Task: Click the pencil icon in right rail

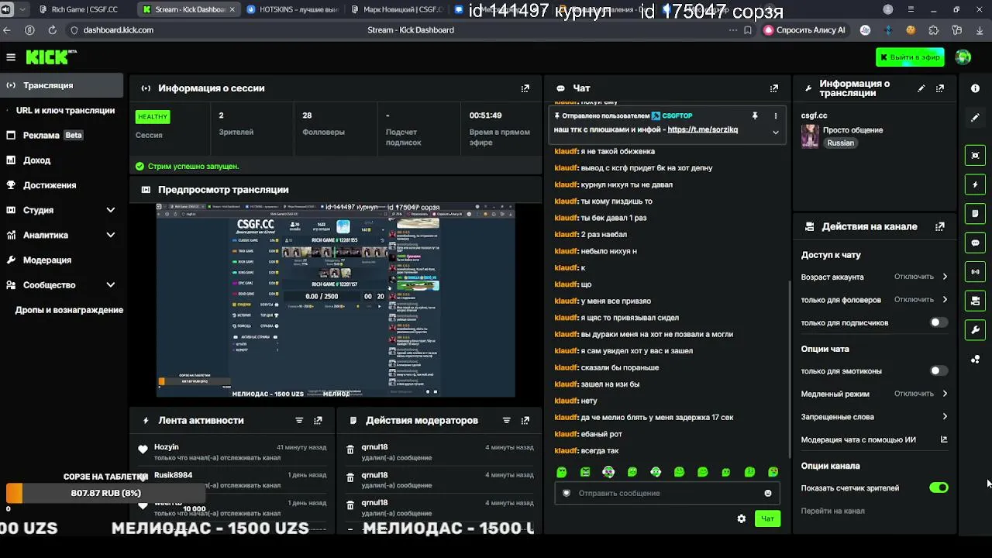Action: [975, 118]
